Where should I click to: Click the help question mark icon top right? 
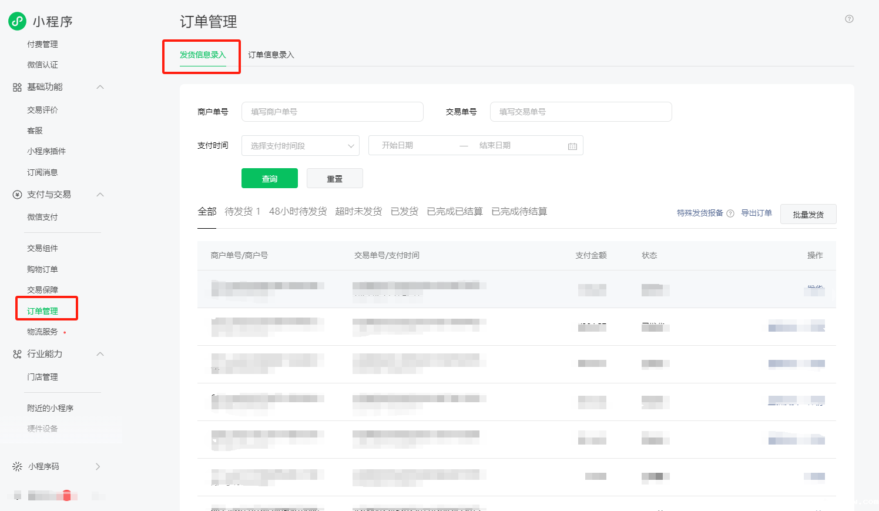click(849, 19)
